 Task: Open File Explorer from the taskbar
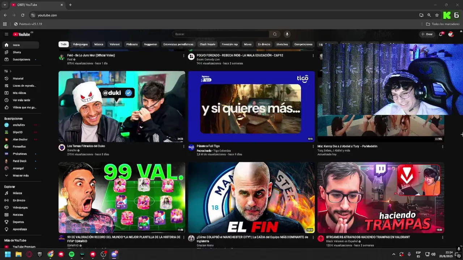click(18, 254)
